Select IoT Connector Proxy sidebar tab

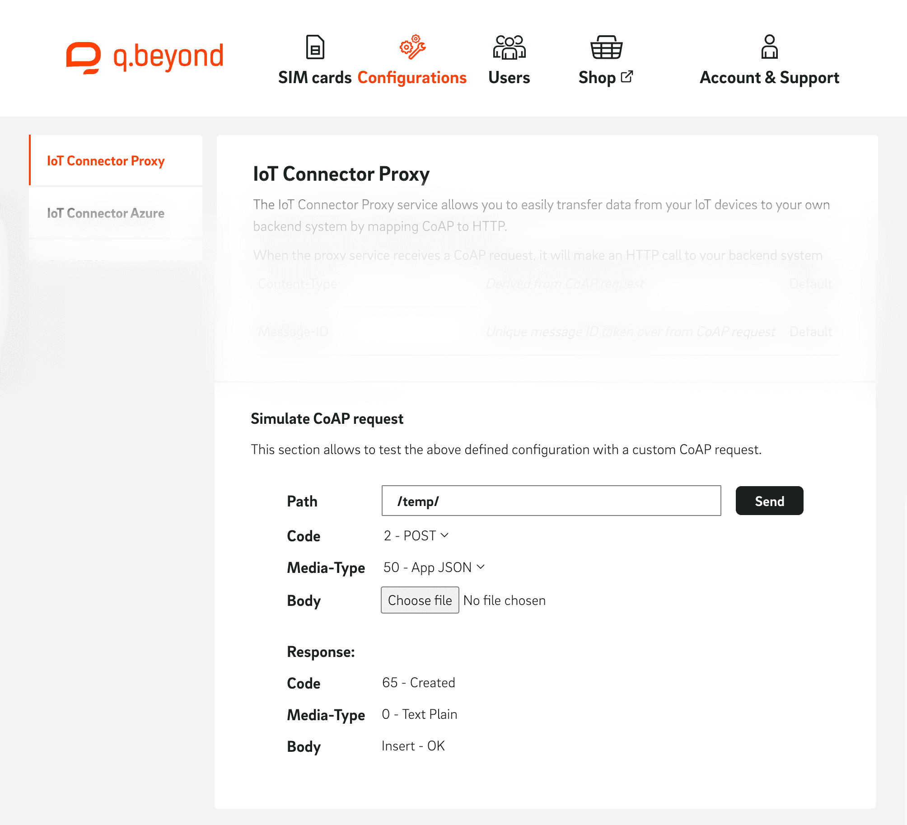tap(106, 161)
